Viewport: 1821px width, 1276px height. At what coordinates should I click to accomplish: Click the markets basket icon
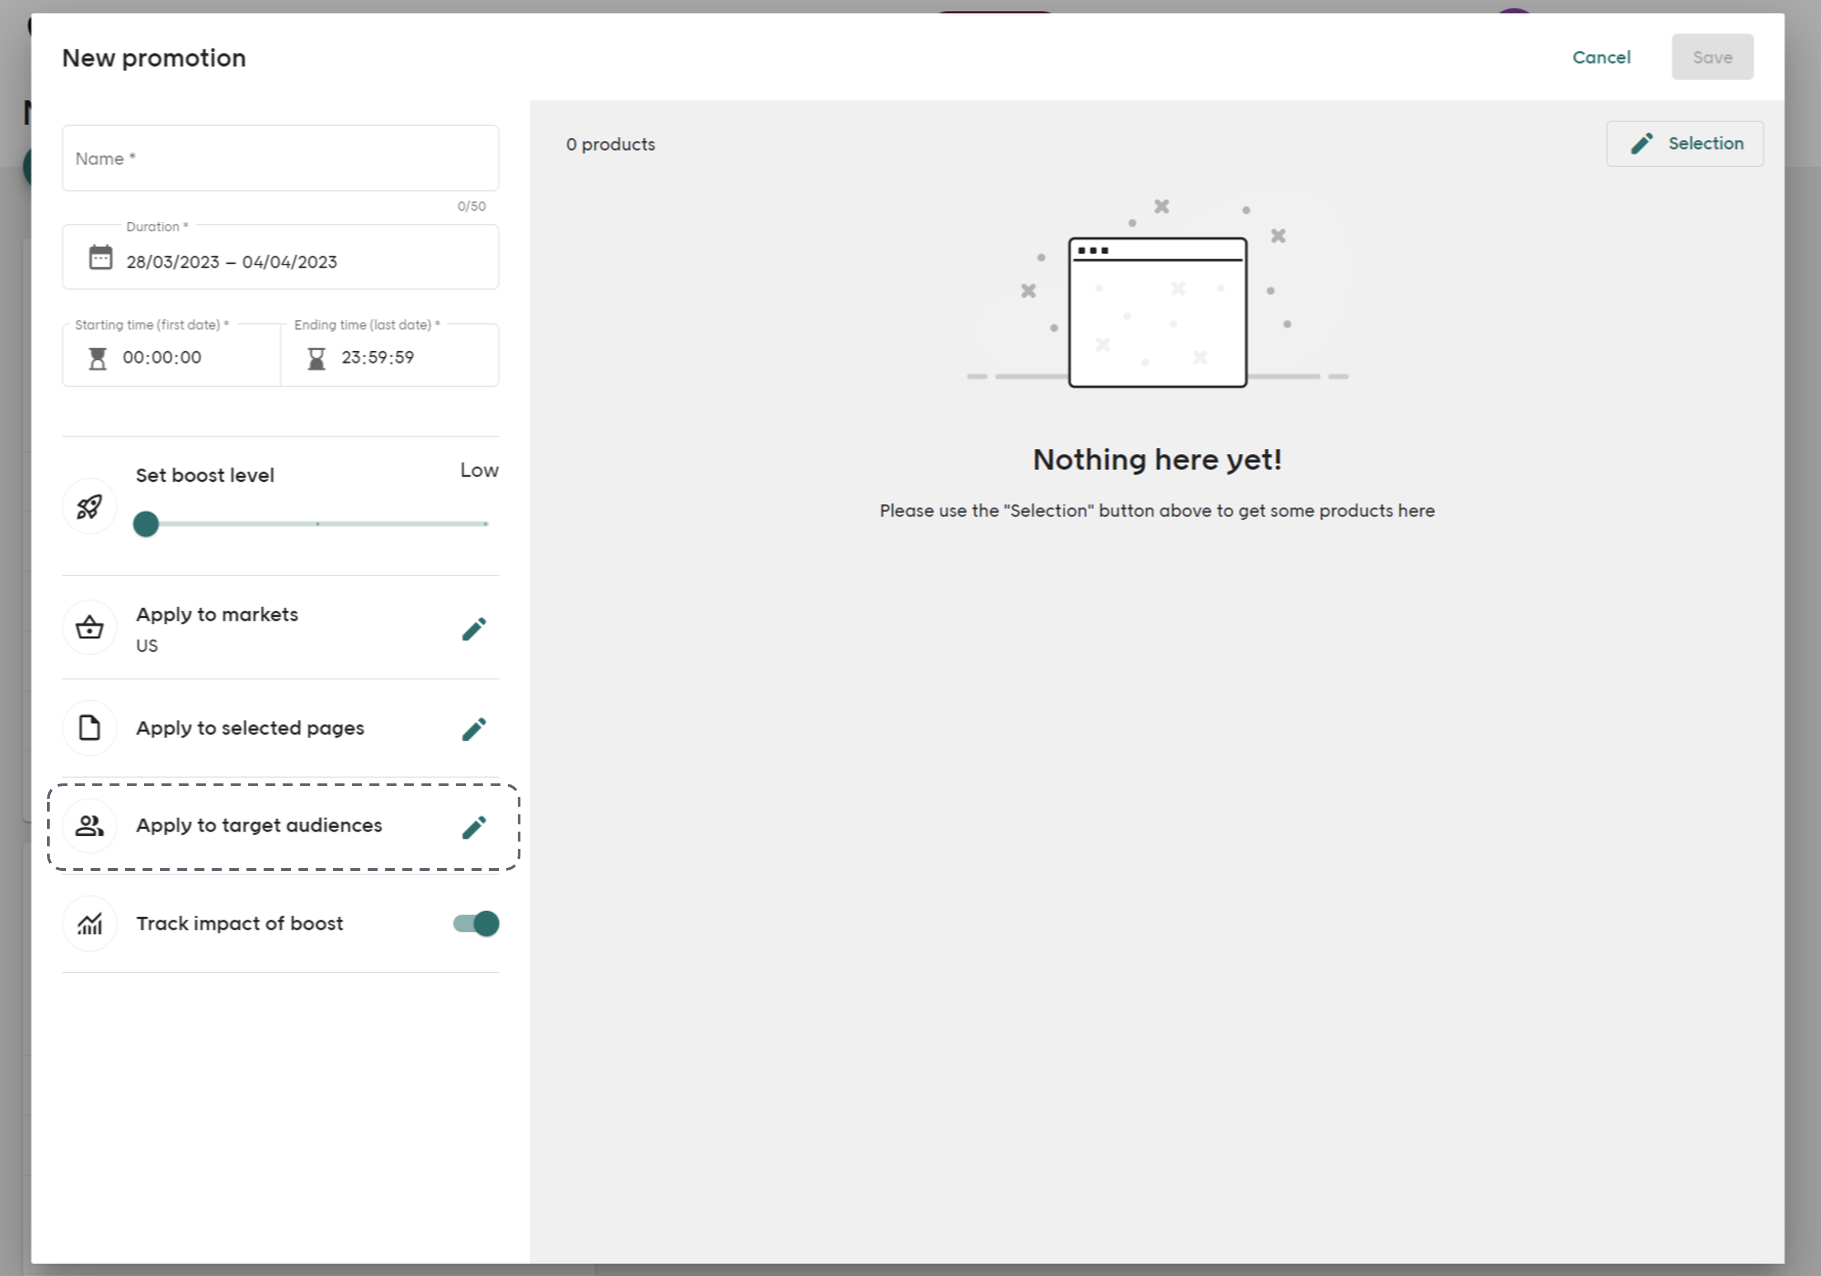90,627
